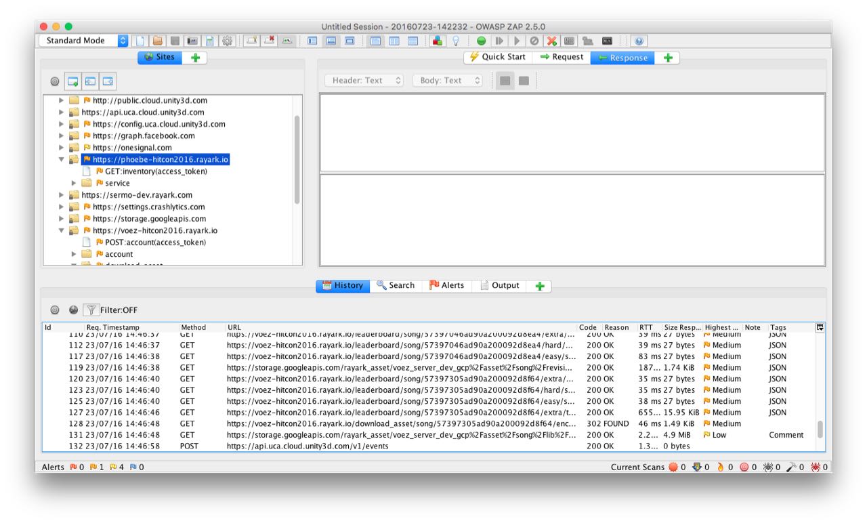Switch to the Request tab
867x523 pixels.
click(561, 58)
